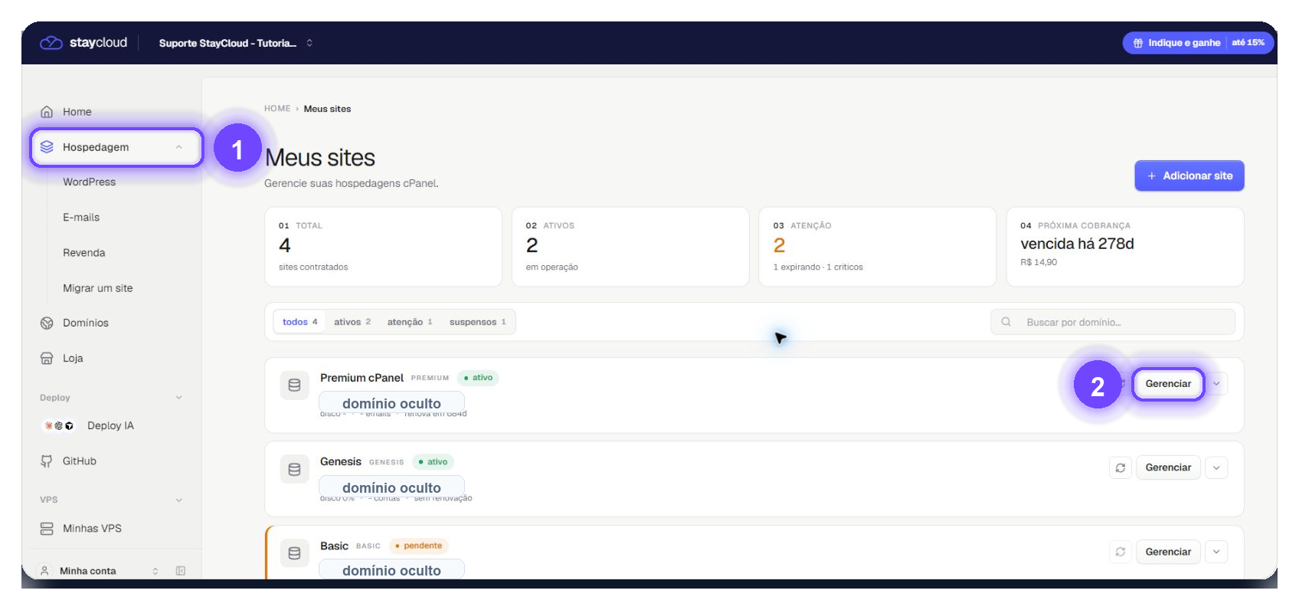Click the search magnifier icon
This screenshot has height=610, width=1299.
(1006, 322)
